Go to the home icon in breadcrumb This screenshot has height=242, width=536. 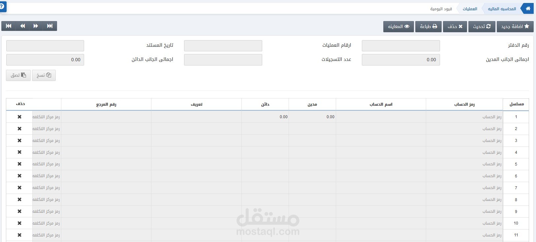click(528, 9)
